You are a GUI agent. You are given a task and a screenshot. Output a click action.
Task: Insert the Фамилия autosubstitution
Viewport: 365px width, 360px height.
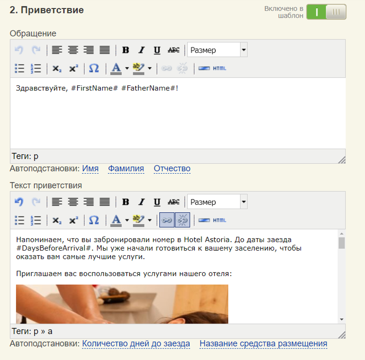[x=126, y=168]
